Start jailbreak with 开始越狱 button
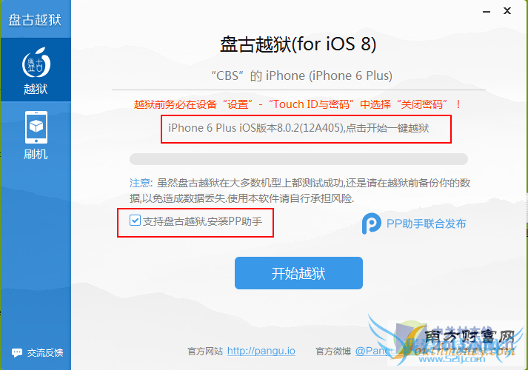 coord(298,273)
